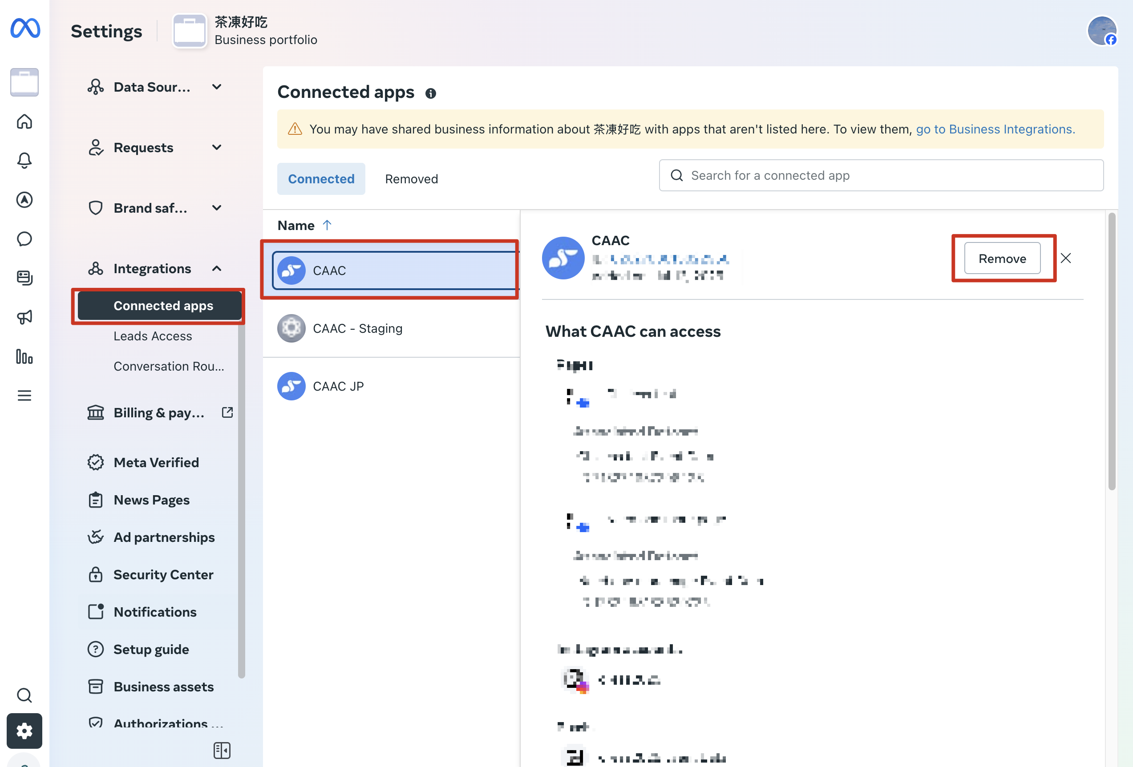Go to Home icon in left rail
This screenshot has width=1133, height=767.
(24, 121)
